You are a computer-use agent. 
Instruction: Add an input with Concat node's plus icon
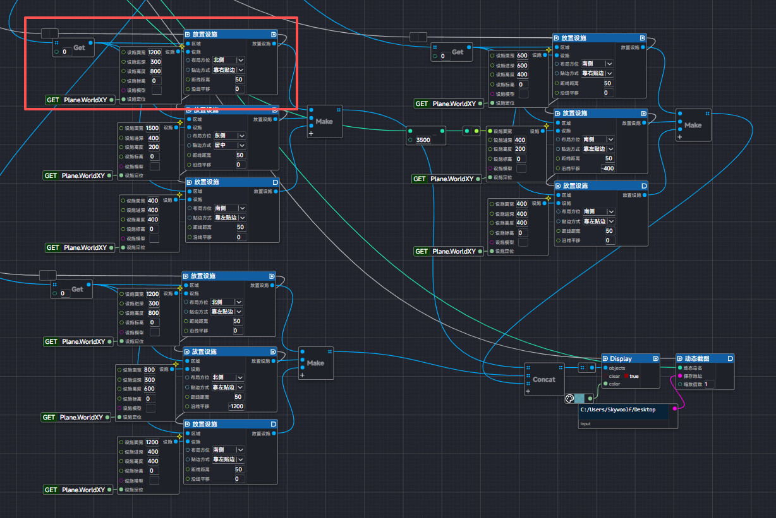[528, 391]
